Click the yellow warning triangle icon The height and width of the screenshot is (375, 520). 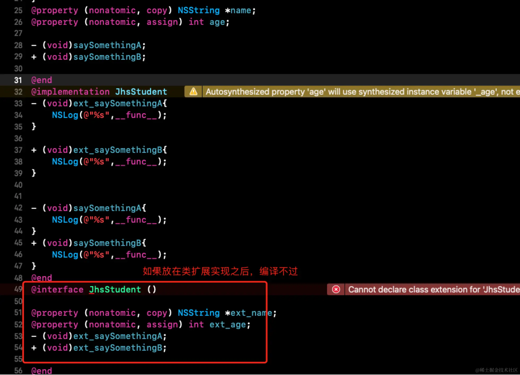[193, 92]
